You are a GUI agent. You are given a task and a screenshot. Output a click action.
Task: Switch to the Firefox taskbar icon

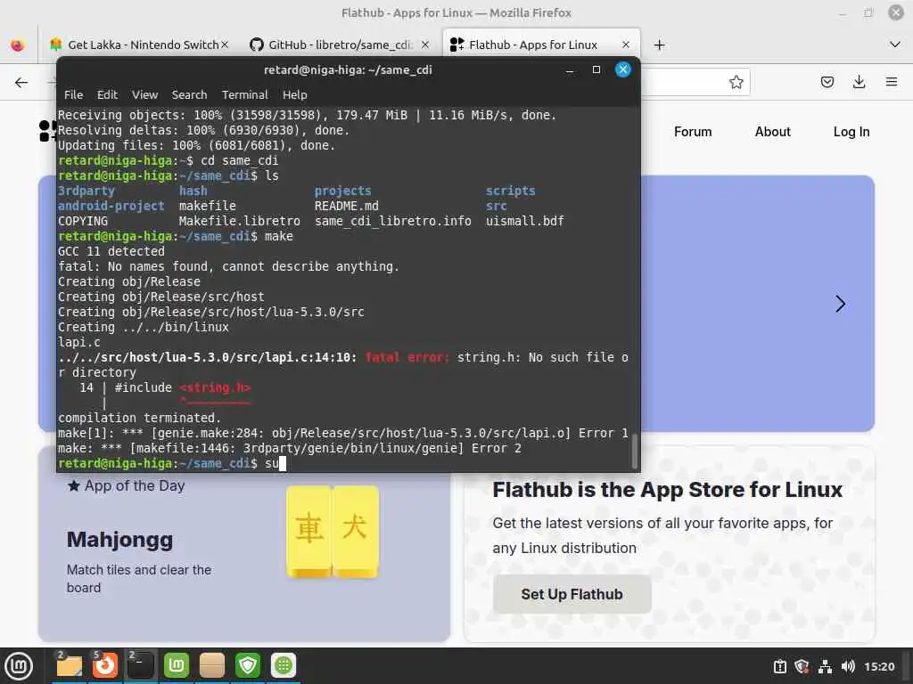[105, 665]
